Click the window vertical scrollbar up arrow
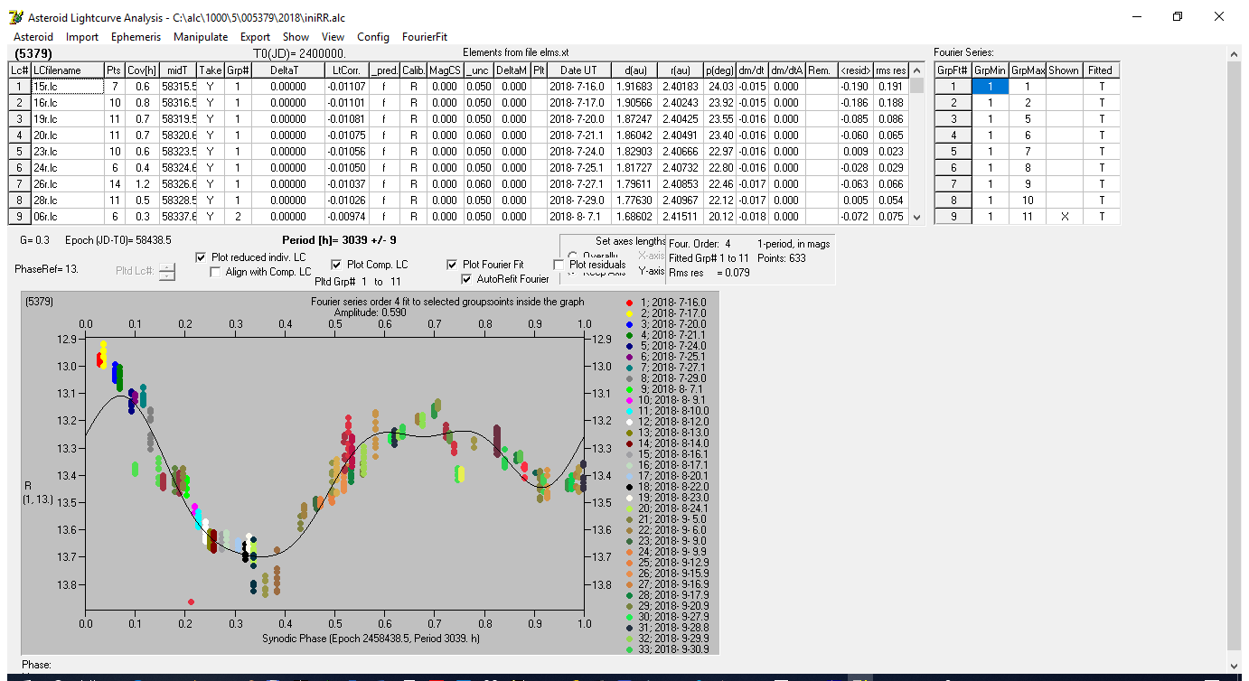Viewport: 1249px width, 681px height. click(x=1235, y=54)
